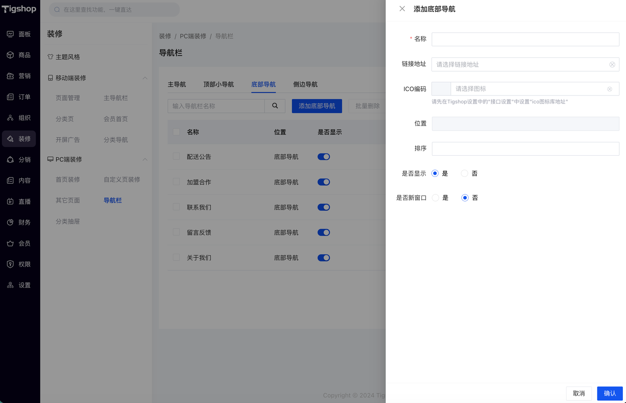Check the 配送公告 row checkbox
The width and height of the screenshot is (626, 403).
[x=176, y=157]
